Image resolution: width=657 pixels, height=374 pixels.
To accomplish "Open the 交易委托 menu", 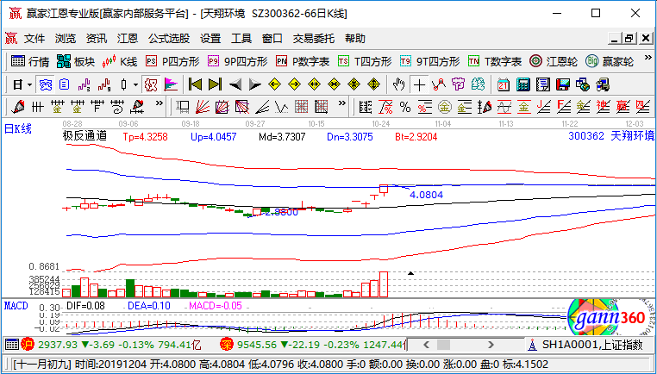I will tap(314, 39).
